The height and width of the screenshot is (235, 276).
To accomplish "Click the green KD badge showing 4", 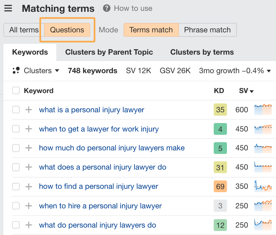I will tap(220, 129).
